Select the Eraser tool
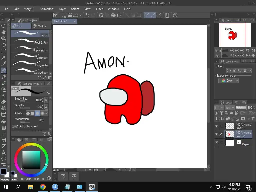The width and height of the screenshot is (256, 192). point(3,102)
